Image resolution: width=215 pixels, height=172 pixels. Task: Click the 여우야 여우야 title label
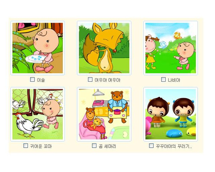pyautogui.click(x=107, y=80)
